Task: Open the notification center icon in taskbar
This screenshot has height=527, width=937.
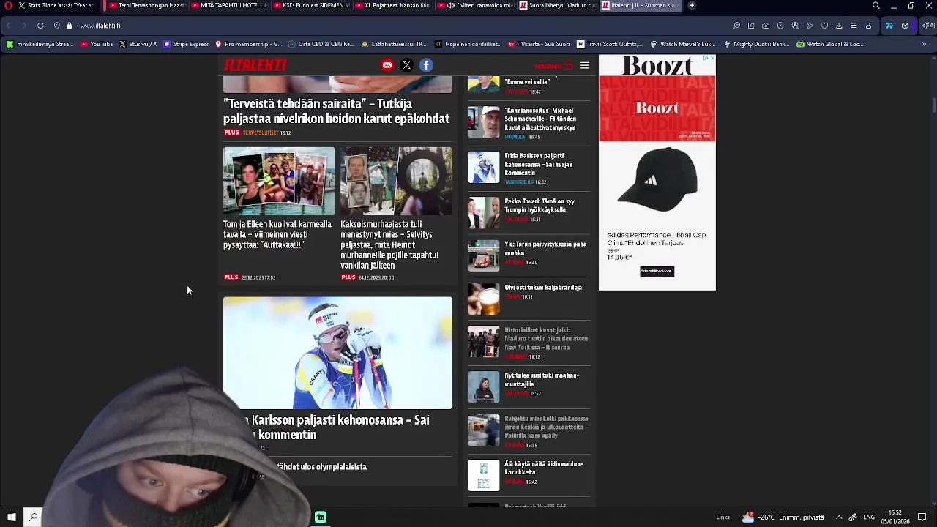Action: [922, 517]
